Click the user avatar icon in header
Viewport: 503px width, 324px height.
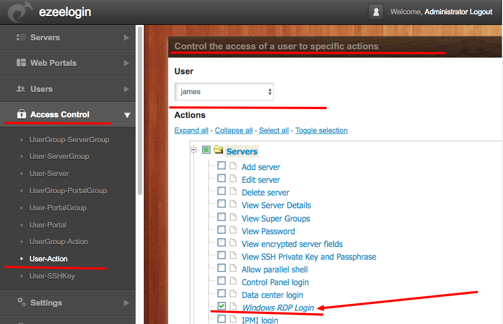[376, 12]
